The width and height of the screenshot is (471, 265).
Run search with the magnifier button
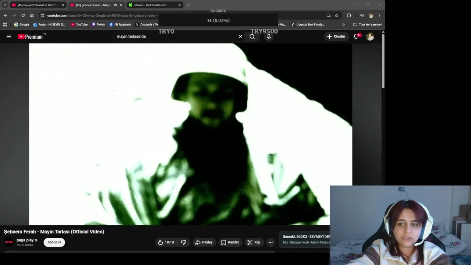coord(252,36)
